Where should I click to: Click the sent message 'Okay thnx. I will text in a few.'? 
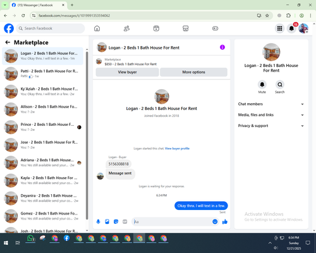(201, 206)
